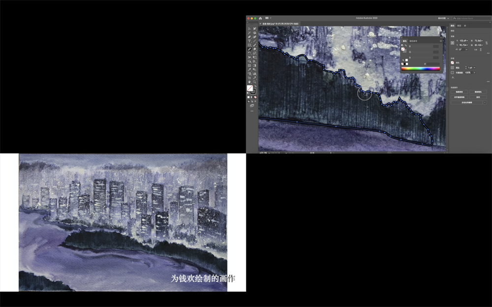Switch to the Eraser tool
Image resolution: width=492 pixels, height=307 pixels.
[254, 49]
